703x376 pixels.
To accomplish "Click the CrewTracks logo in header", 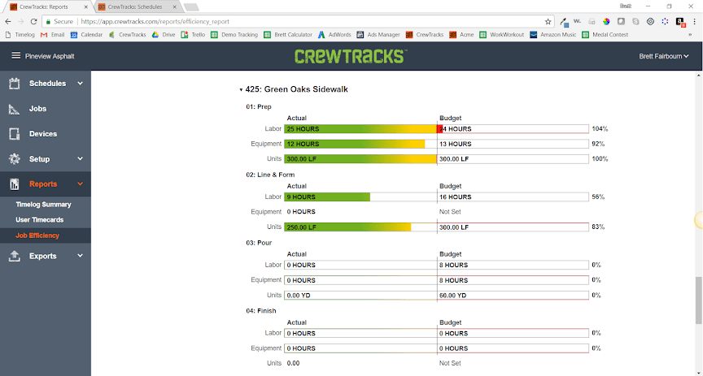I will pyautogui.click(x=351, y=56).
